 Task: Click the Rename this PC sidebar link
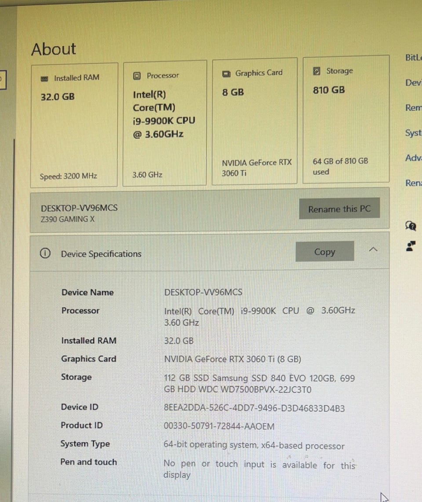[x=413, y=183]
